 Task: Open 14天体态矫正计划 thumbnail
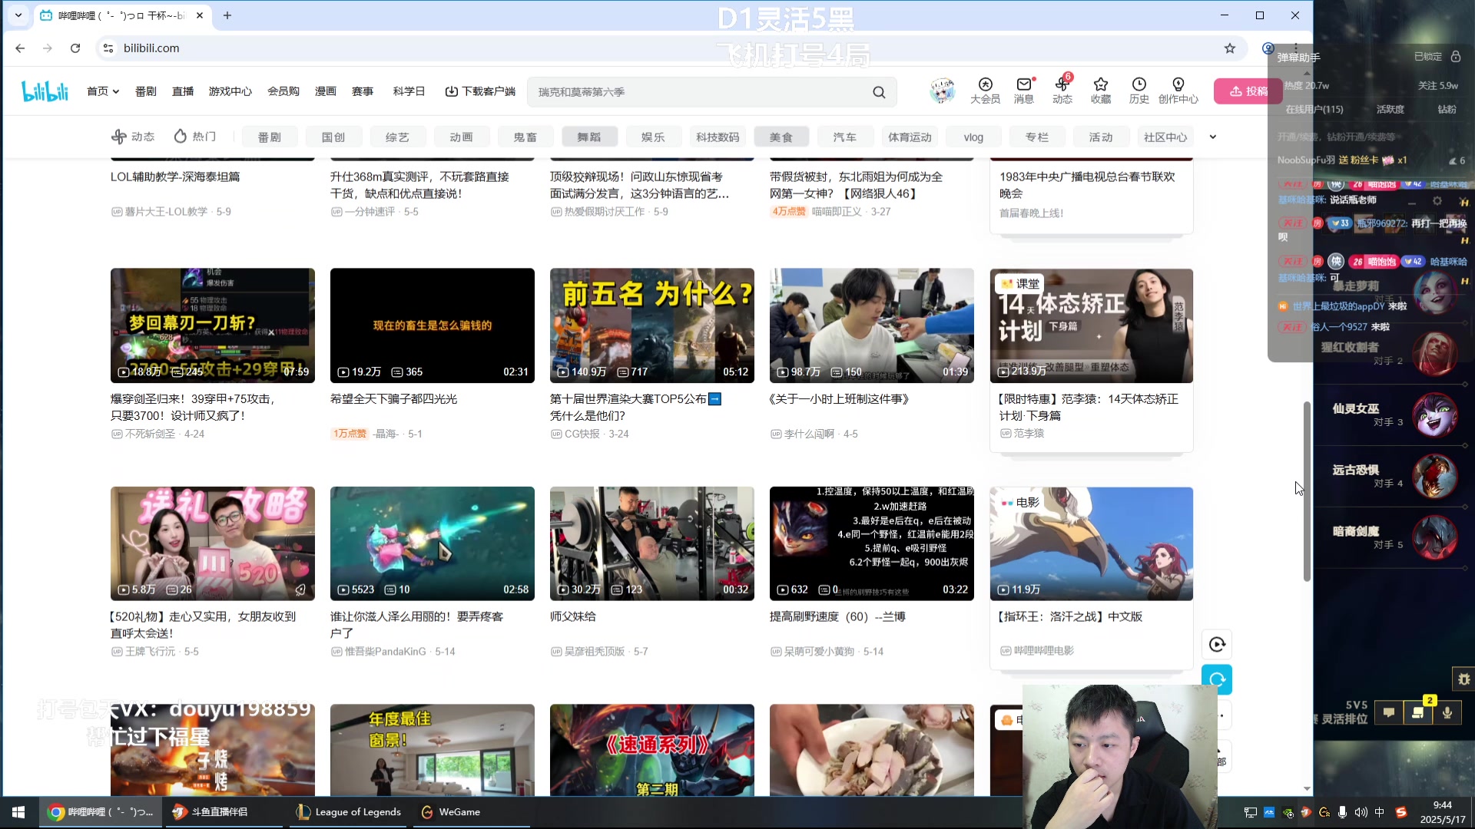pyautogui.click(x=1092, y=325)
